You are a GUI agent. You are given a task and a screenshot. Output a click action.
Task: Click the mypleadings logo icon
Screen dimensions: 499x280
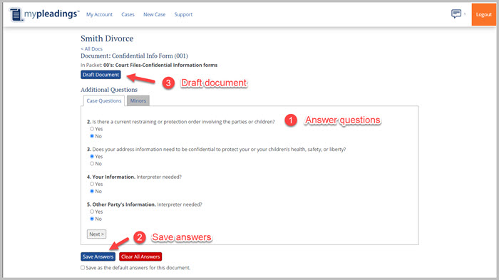pyautogui.click(x=16, y=15)
